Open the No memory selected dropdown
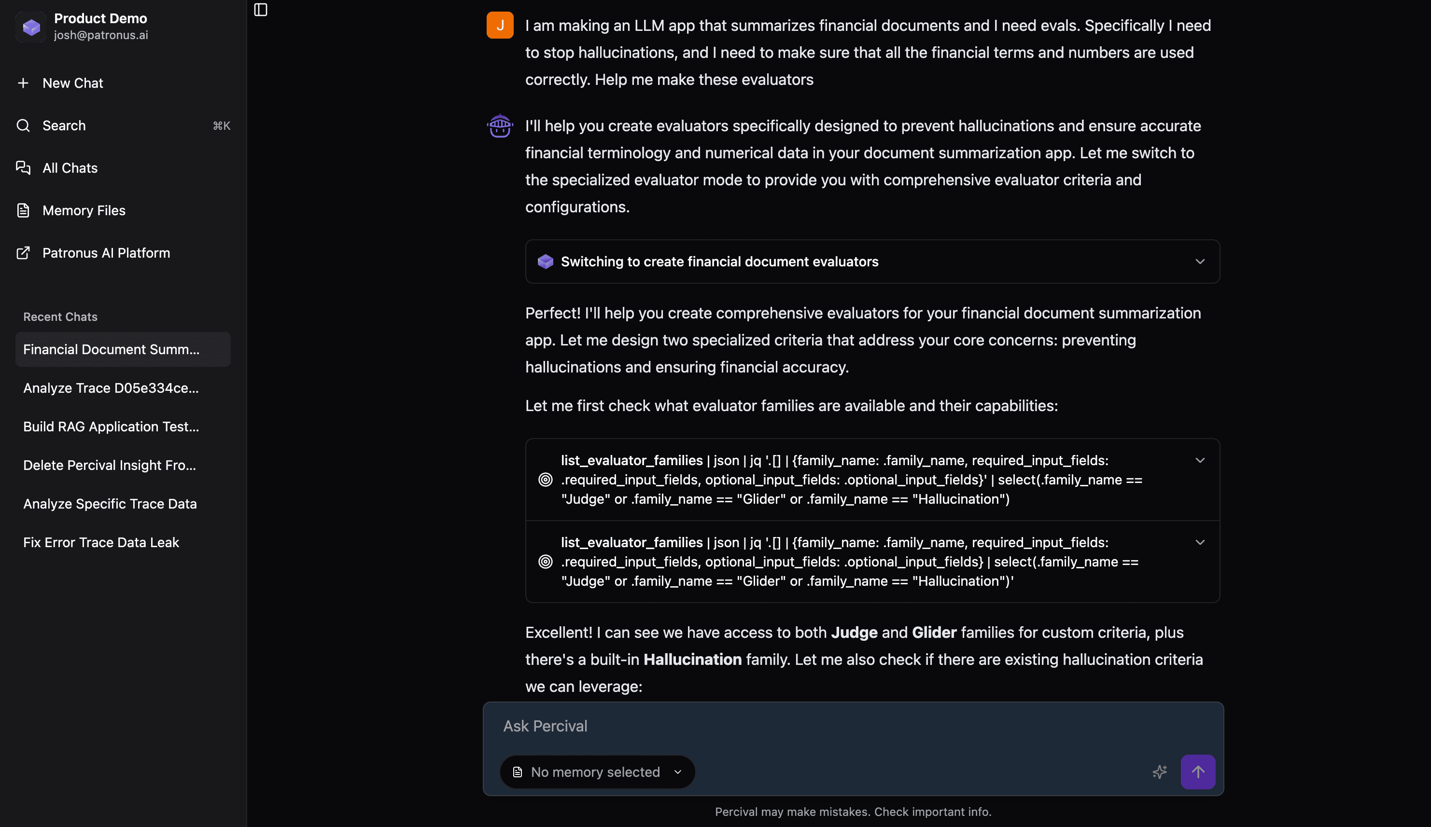 tap(597, 772)
